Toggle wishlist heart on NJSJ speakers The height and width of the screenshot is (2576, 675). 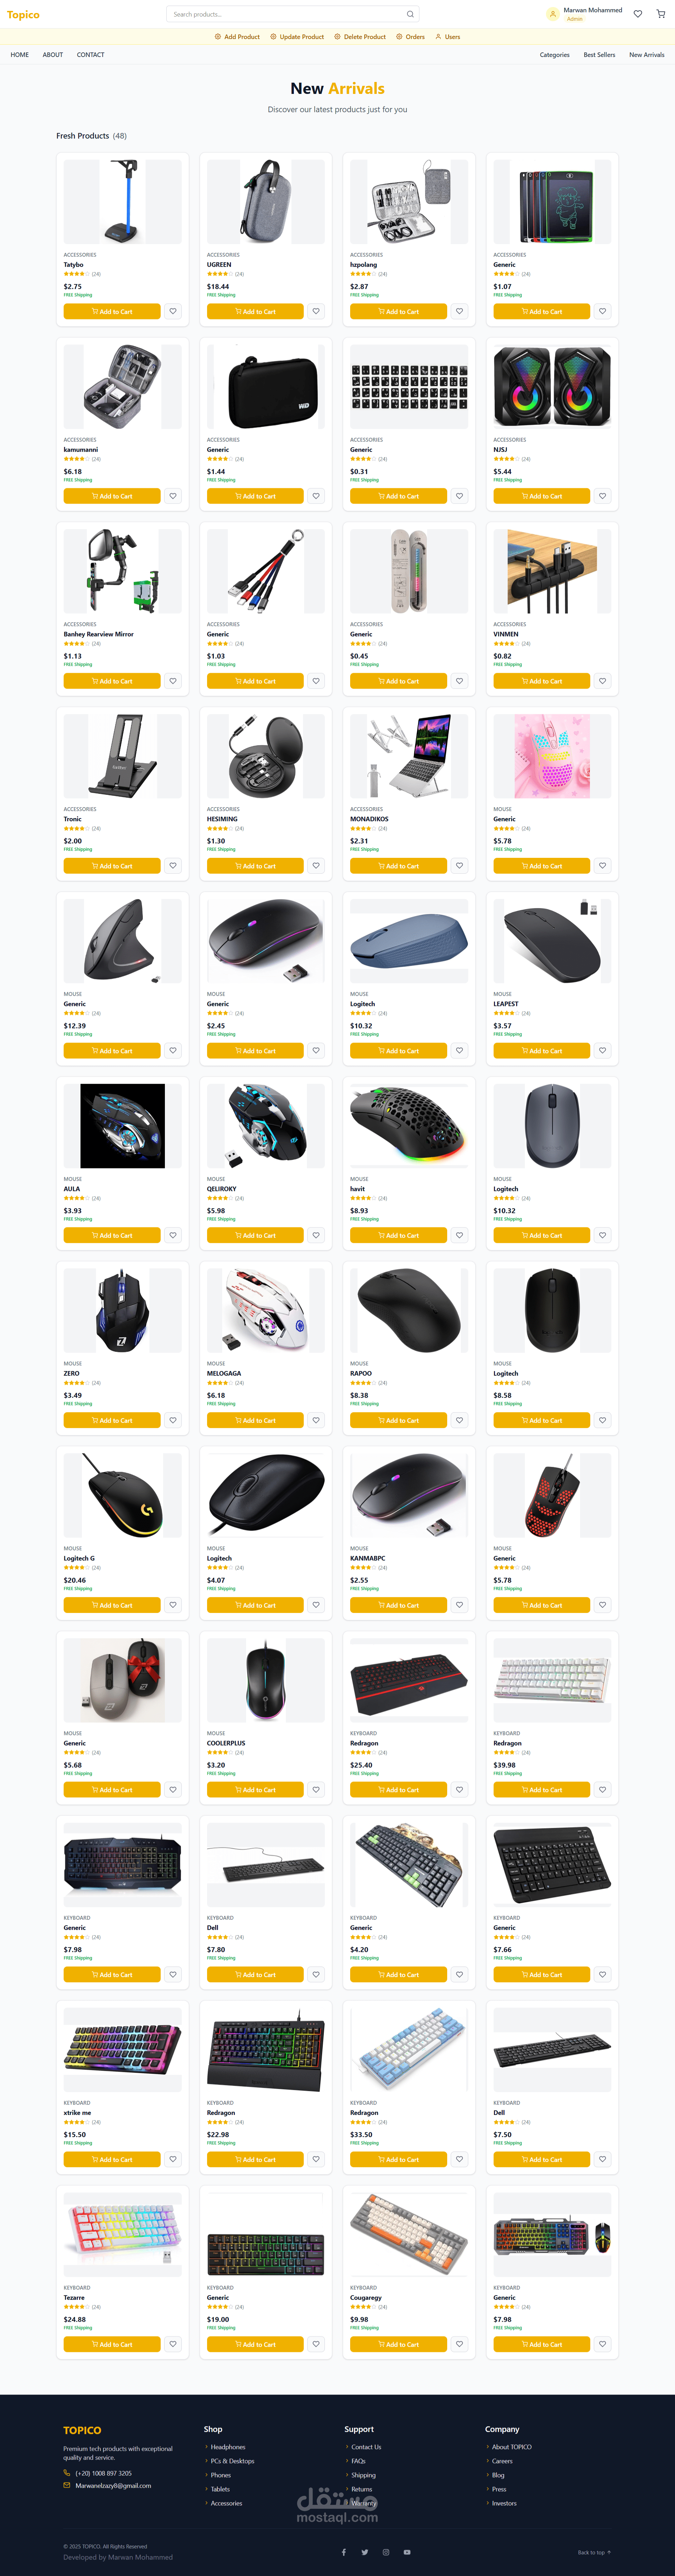click(x=602, y=496)
